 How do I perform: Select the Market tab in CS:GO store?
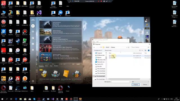[56, 66]
